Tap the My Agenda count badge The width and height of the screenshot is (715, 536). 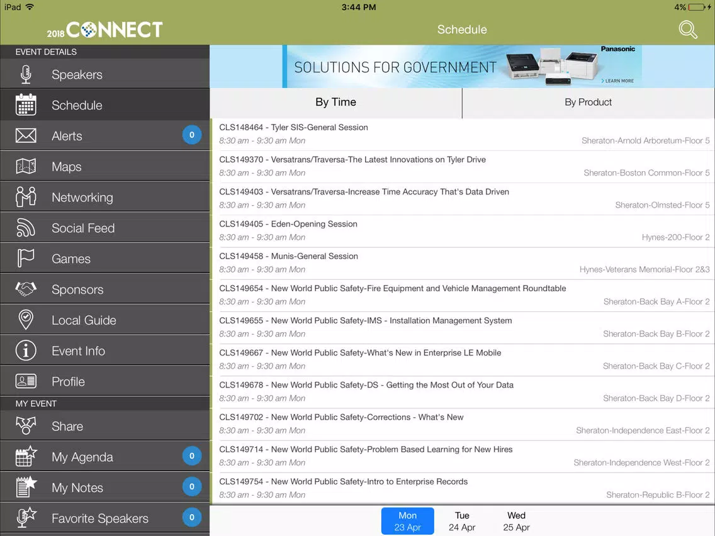click(x=192, y=455)
